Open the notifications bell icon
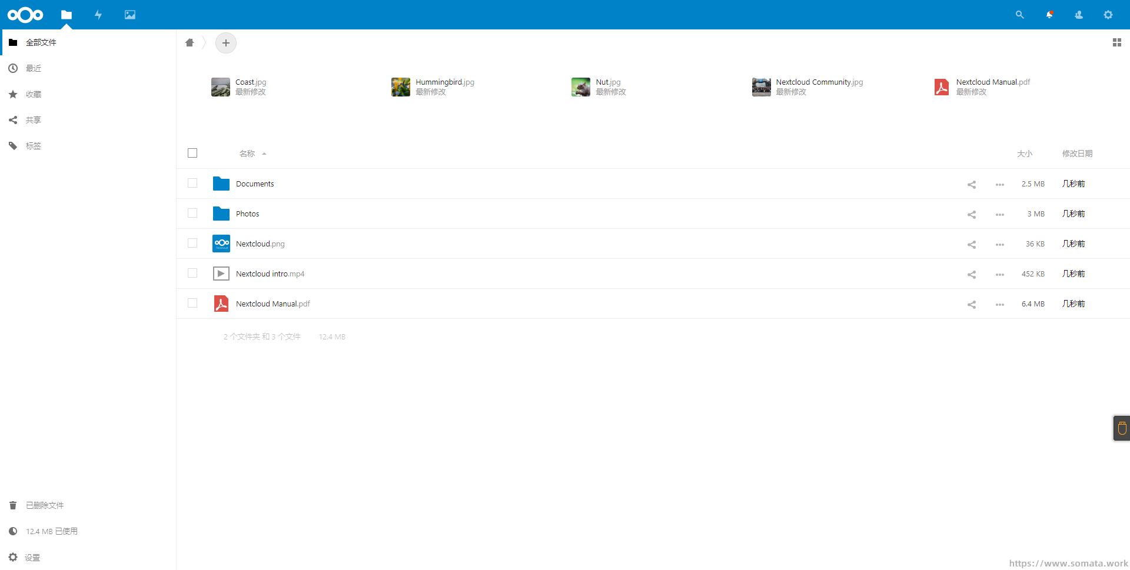 (x=1049, y=15)
